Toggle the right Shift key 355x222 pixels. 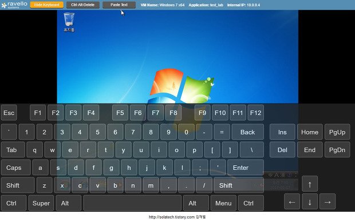239,185
